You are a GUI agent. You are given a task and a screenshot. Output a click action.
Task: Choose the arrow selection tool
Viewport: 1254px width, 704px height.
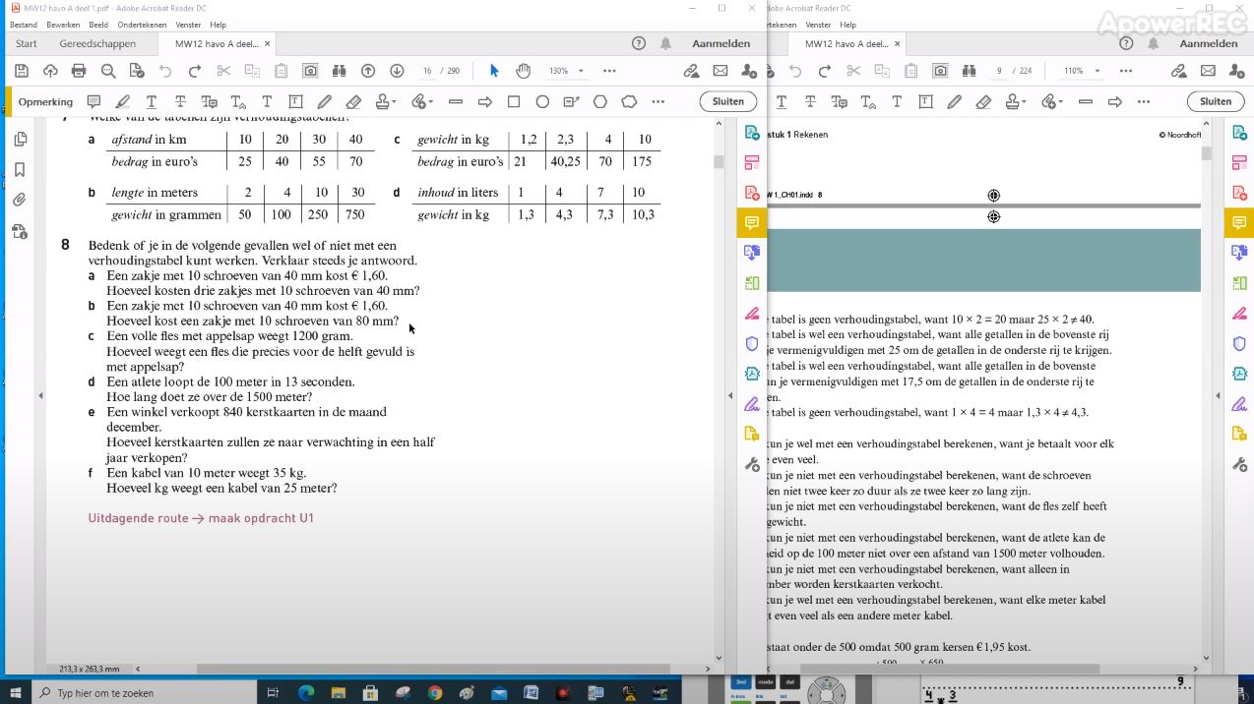point(494,71)
